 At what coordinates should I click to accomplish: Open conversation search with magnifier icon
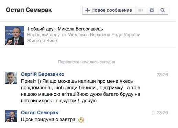coord(163,10)
